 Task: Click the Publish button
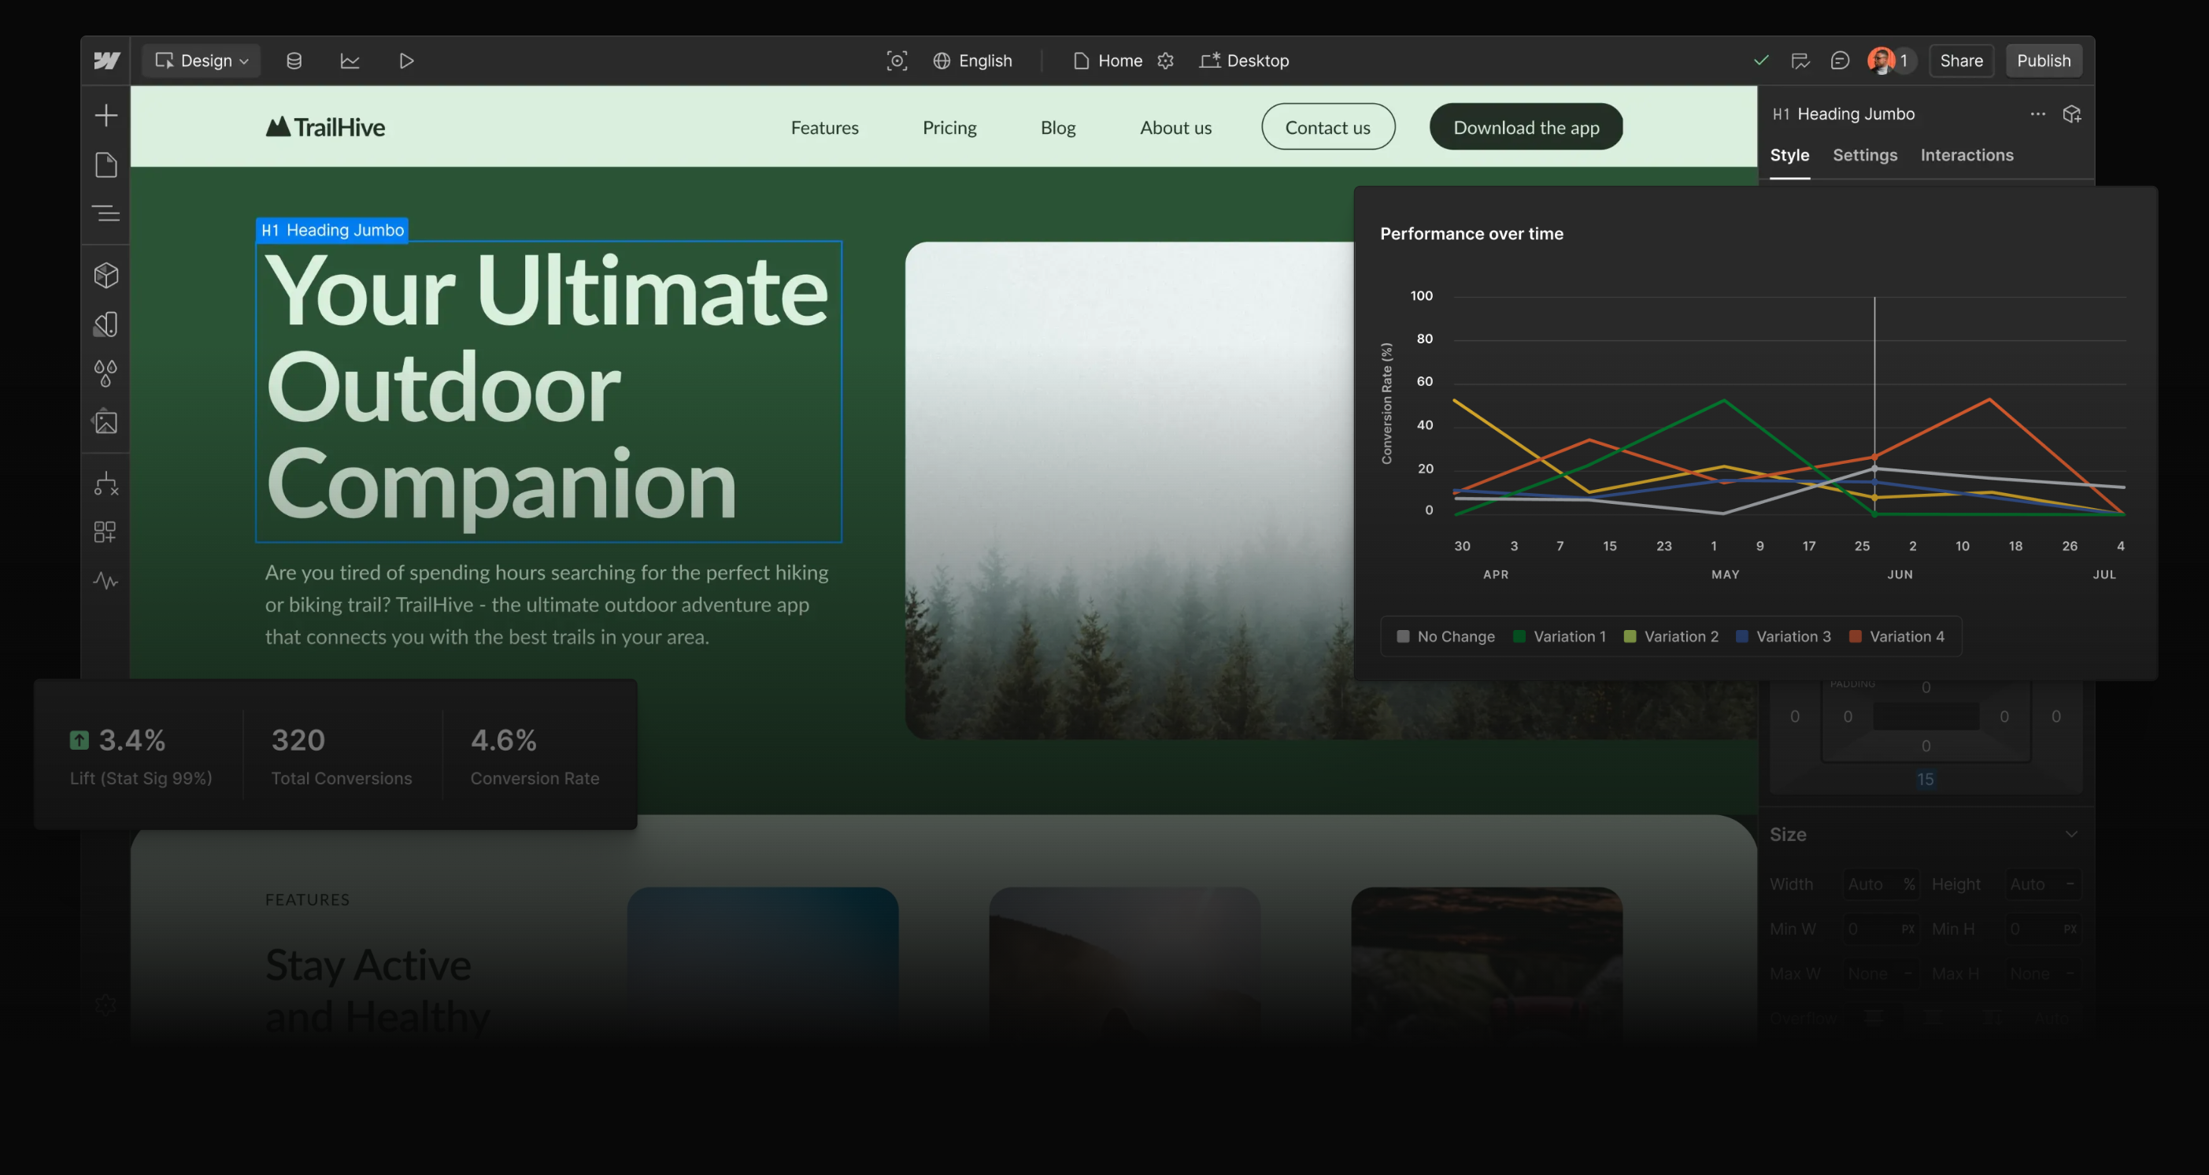2044,61
